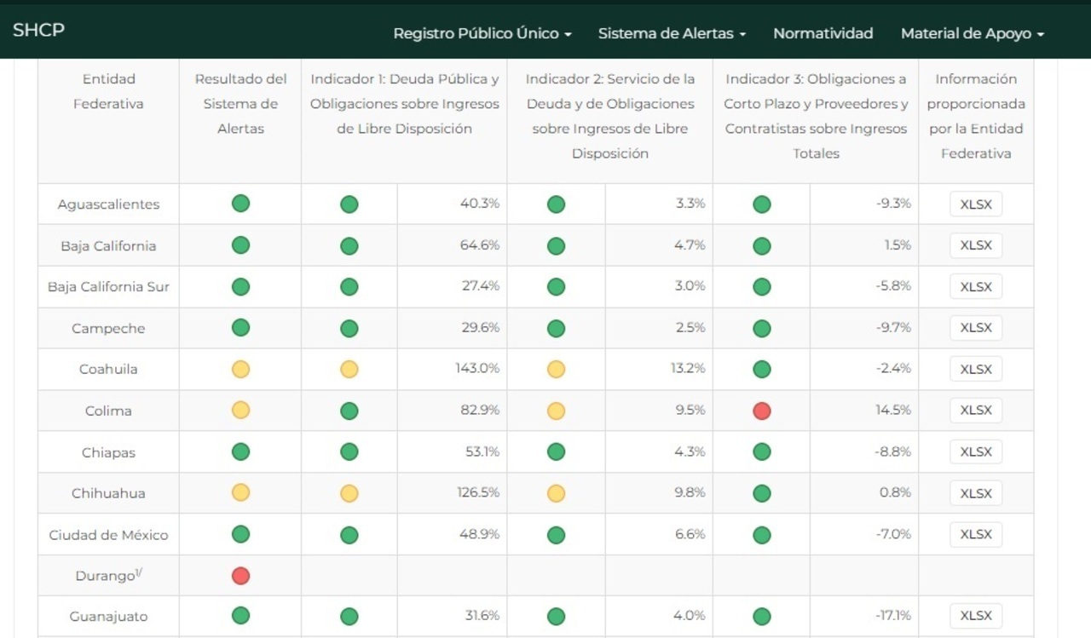Click Chihuahua's yellow Indicador 1 circle
The image size is (1091, 638).
click(x=349, y=493)
